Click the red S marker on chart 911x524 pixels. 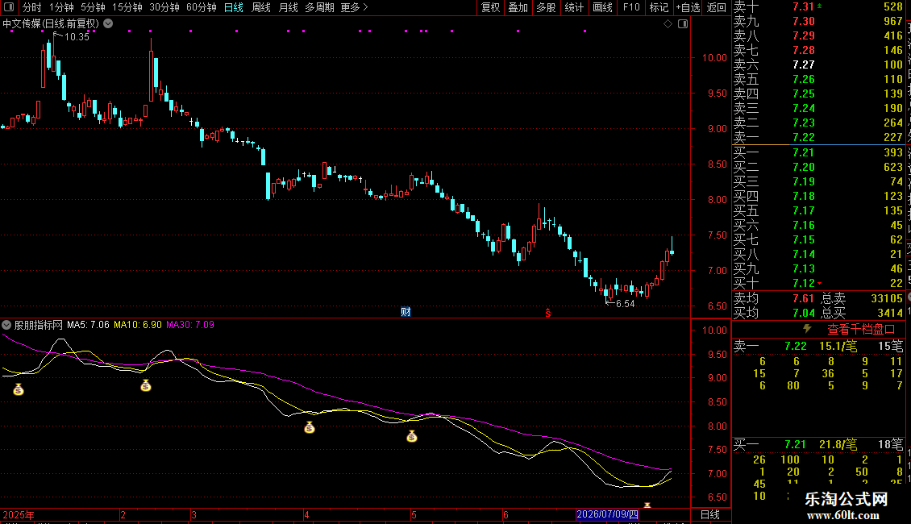coord(548,313)
